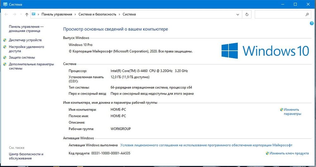Click the Microsoft copyright 2020 text
Viewport: 316px width, 167px height.
tap(131, 51)
